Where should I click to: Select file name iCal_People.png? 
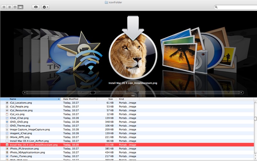(19, 107)
